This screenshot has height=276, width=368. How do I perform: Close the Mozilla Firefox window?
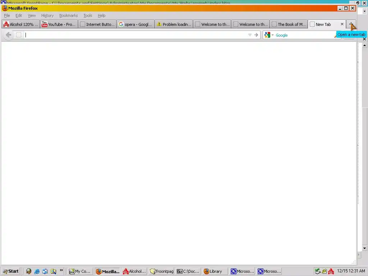(x=352, y=8)
